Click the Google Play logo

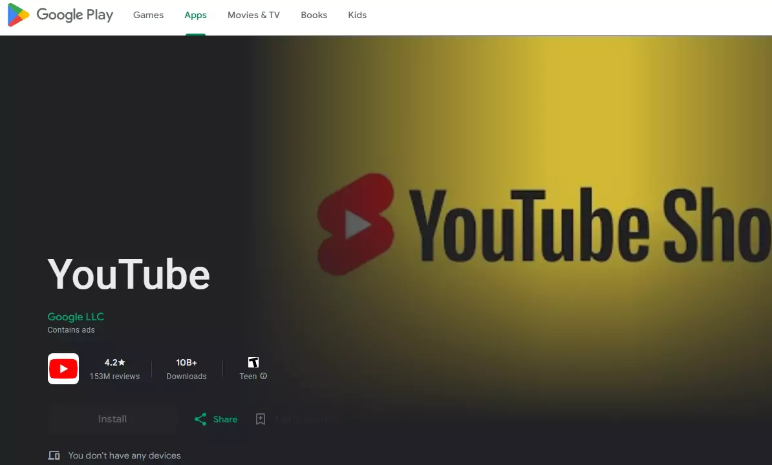60,15
